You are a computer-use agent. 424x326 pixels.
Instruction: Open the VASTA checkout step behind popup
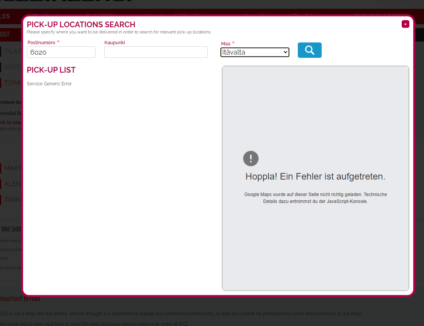[x=12, y=67]
